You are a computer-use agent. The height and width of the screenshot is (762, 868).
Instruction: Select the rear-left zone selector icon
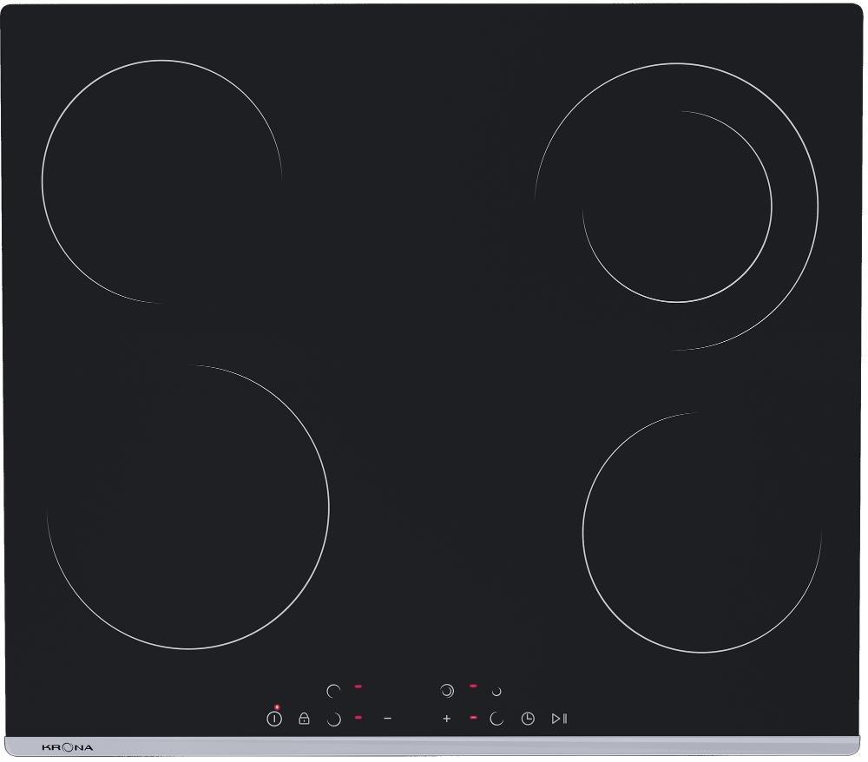(x=333, y=692)
